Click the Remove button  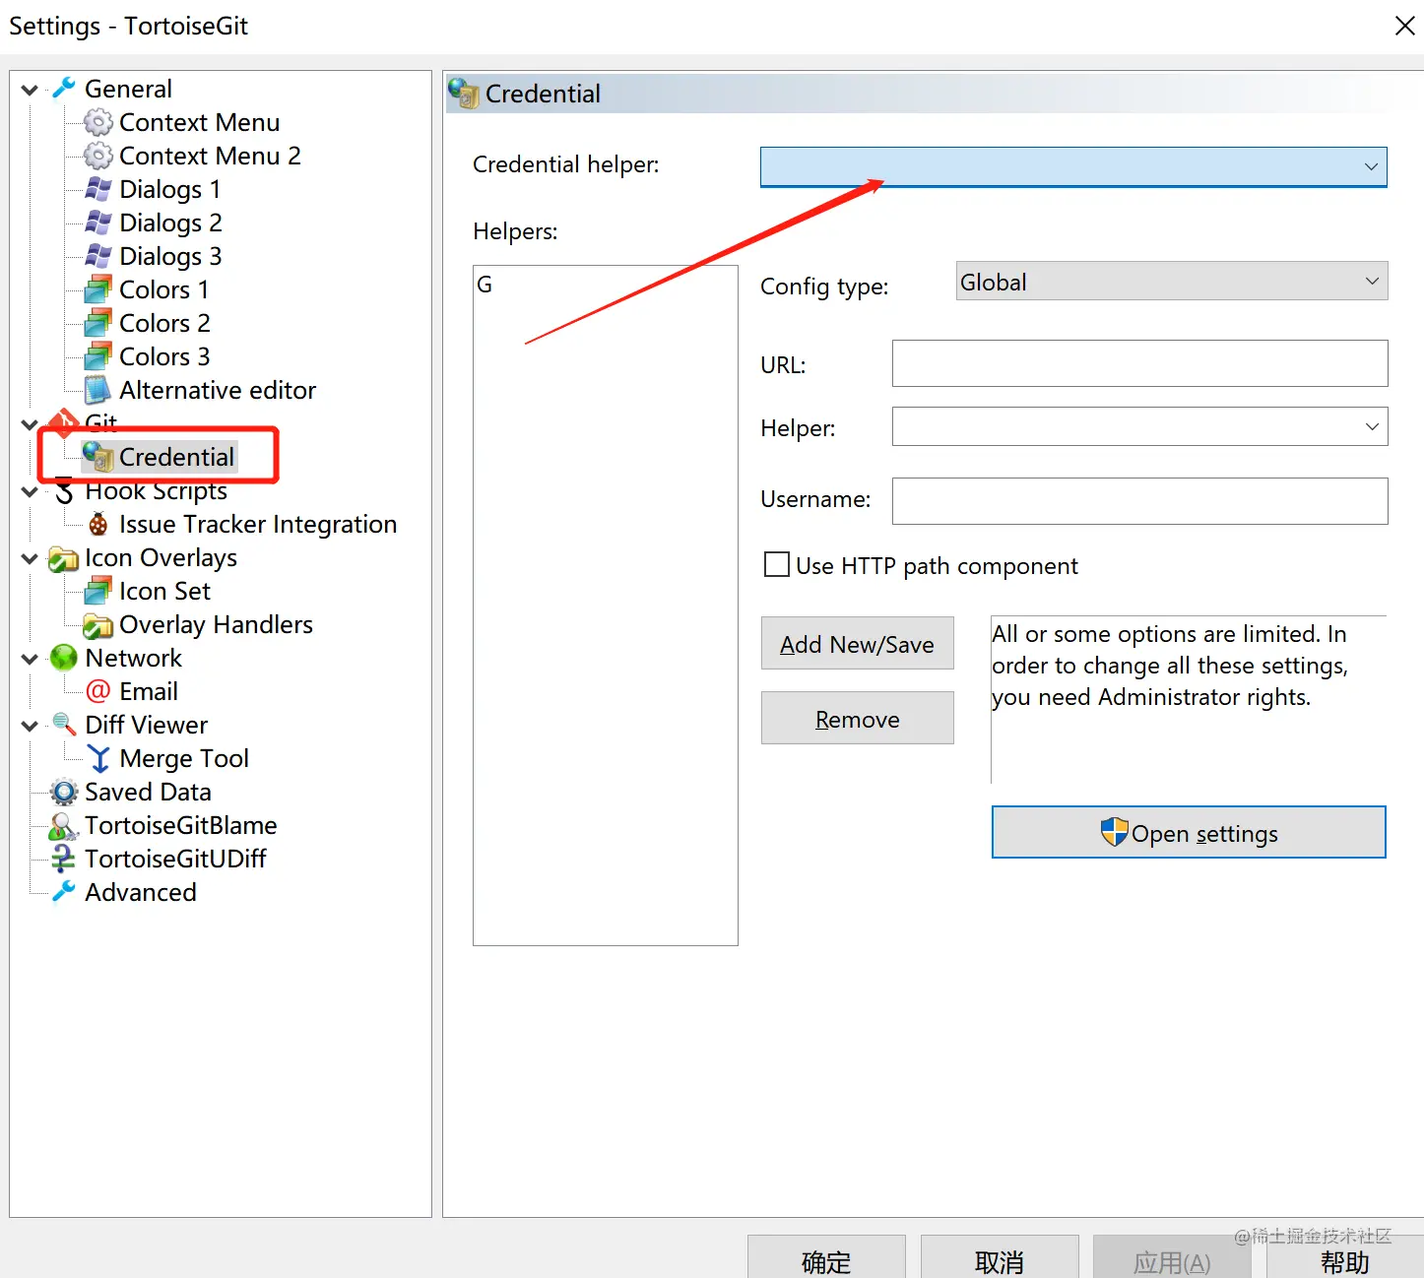858,718
